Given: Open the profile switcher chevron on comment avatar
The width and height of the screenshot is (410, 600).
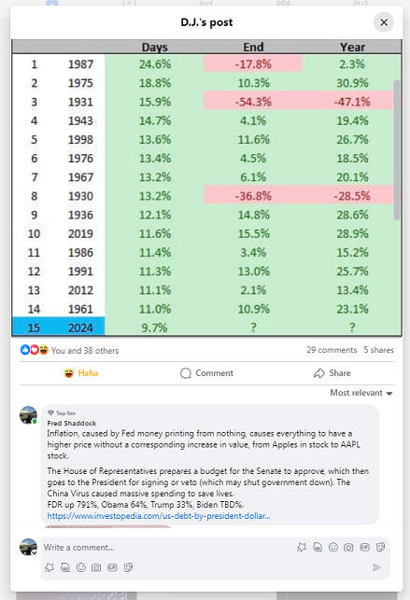Looking at the screenshot, I should (x=34, y=553).
